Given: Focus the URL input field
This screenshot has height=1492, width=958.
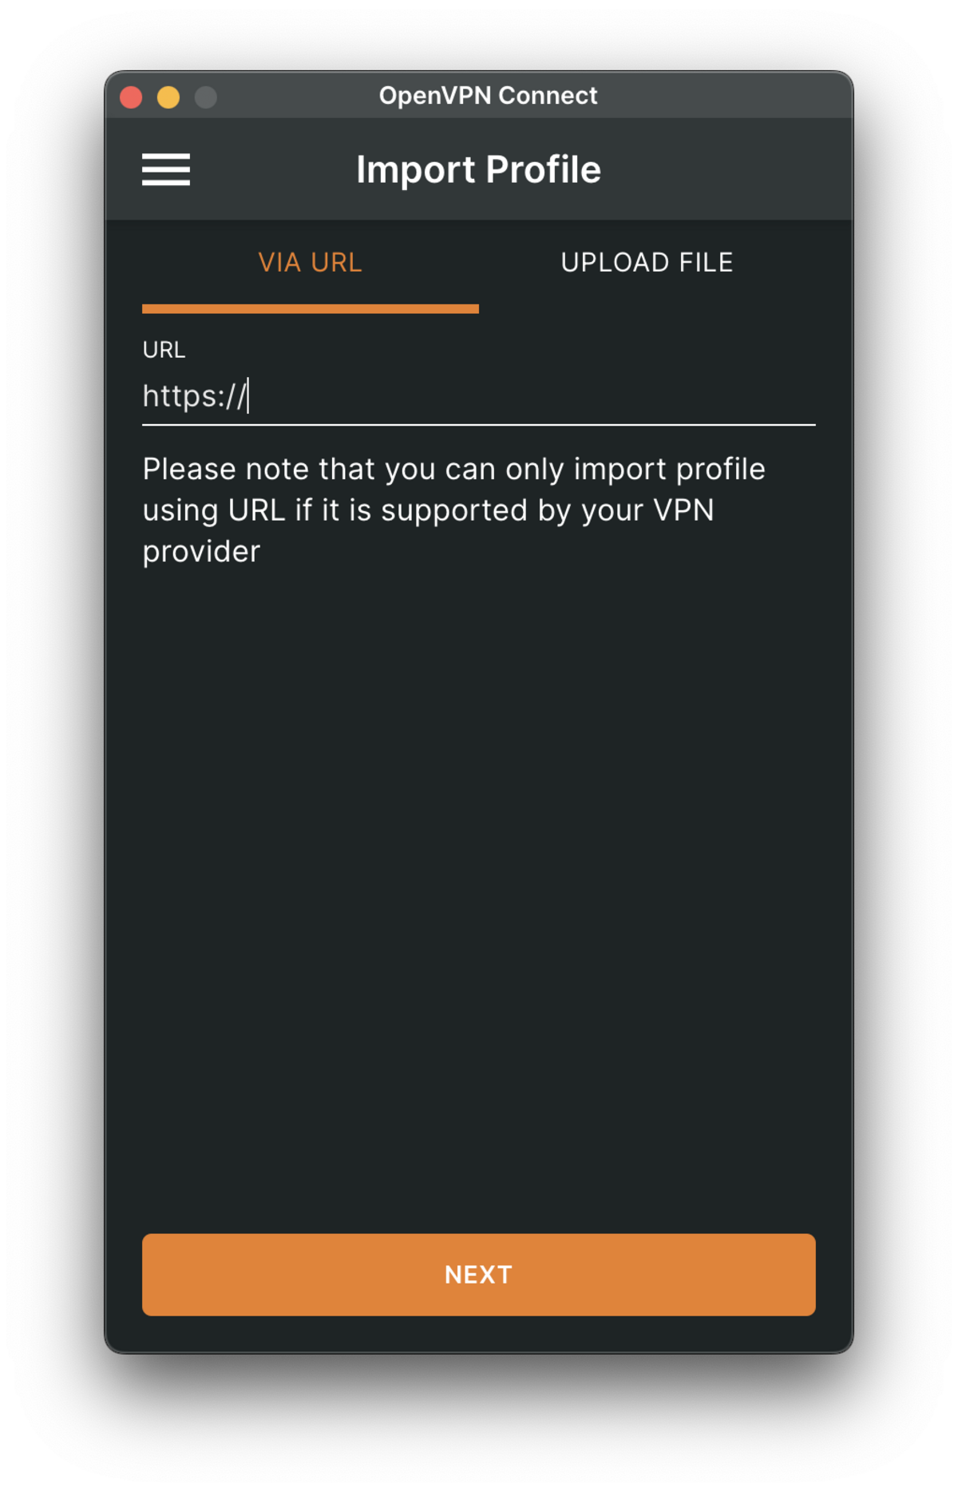Looking at the screenshot, I should [479, 396].
